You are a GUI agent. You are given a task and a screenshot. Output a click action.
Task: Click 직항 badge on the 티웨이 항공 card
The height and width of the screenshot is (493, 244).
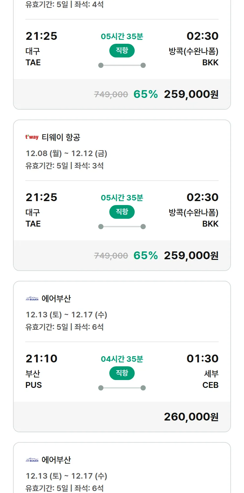coord(122,212)
